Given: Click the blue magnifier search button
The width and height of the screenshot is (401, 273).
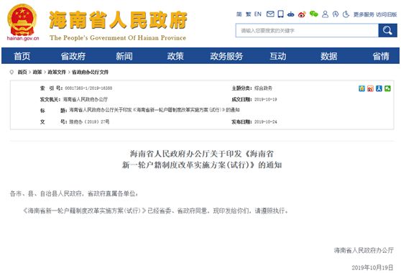Looking at the screenshot, I should coord(387,30).
